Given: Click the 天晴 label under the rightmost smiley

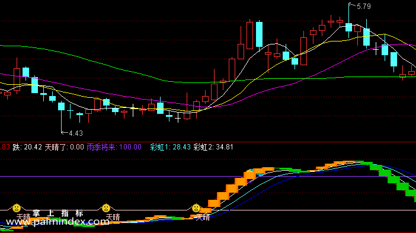Looking at the screenshot, I should point(203,218).
